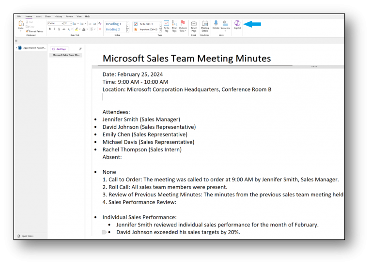Expand the AppsRant notebook in sidebar
The image size is (372, 267).
[x=16, y=48]
